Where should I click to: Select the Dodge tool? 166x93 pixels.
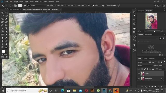pyautogui.click(x=6, y=38)
